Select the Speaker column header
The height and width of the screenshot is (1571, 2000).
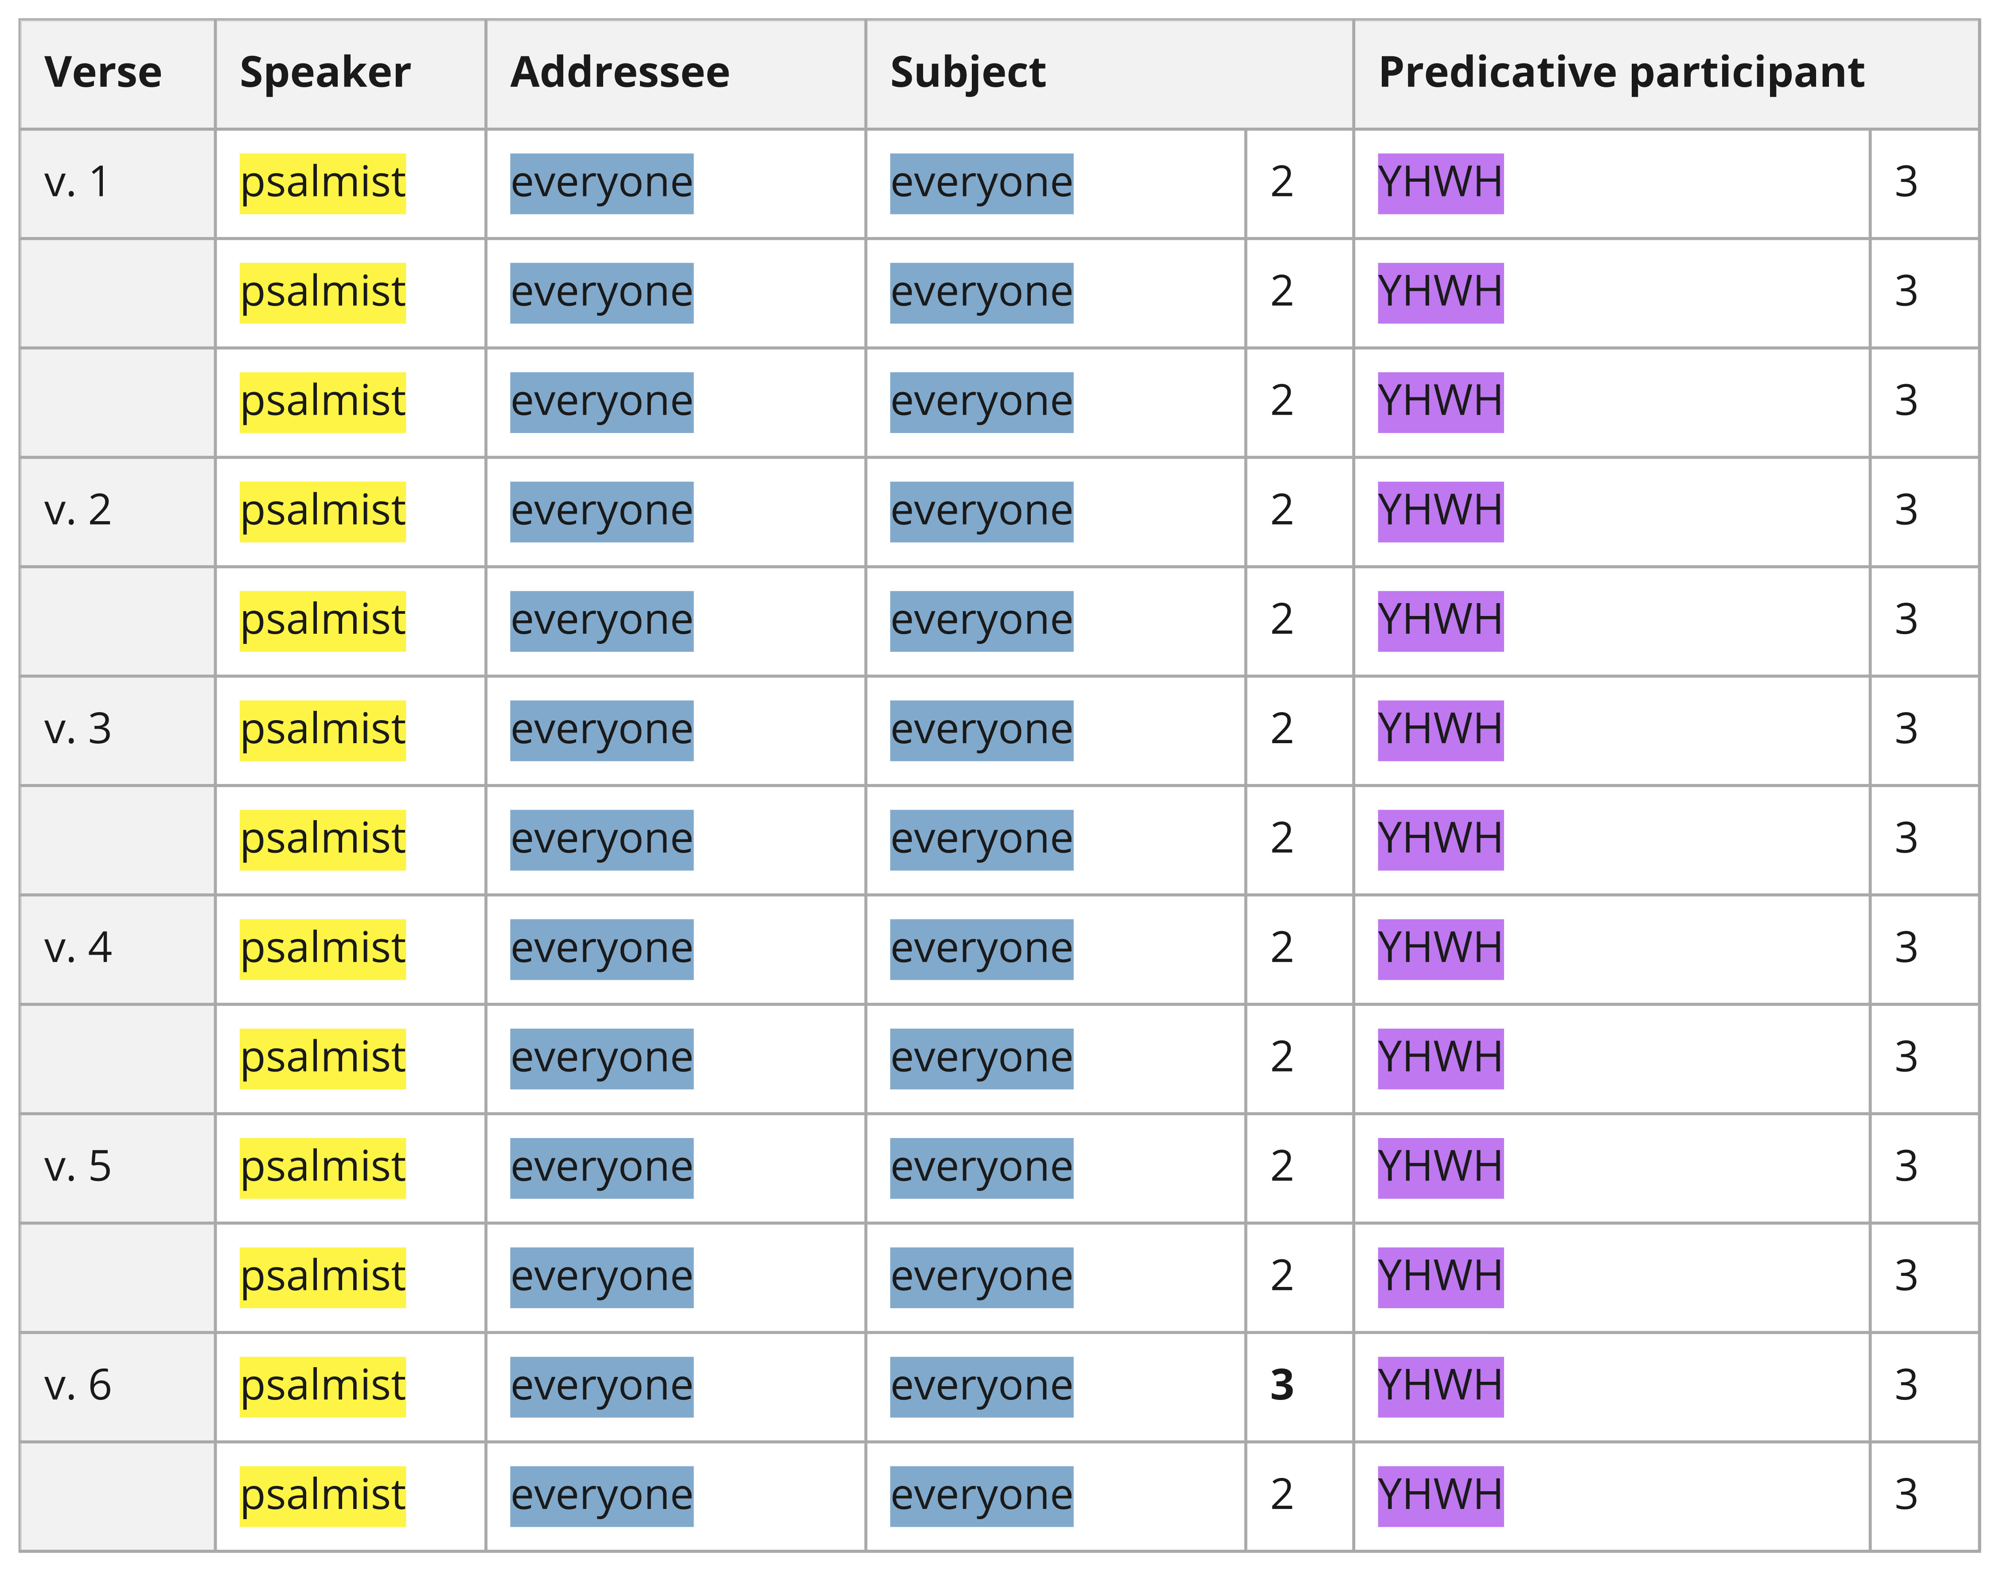[x=324, y=73]
